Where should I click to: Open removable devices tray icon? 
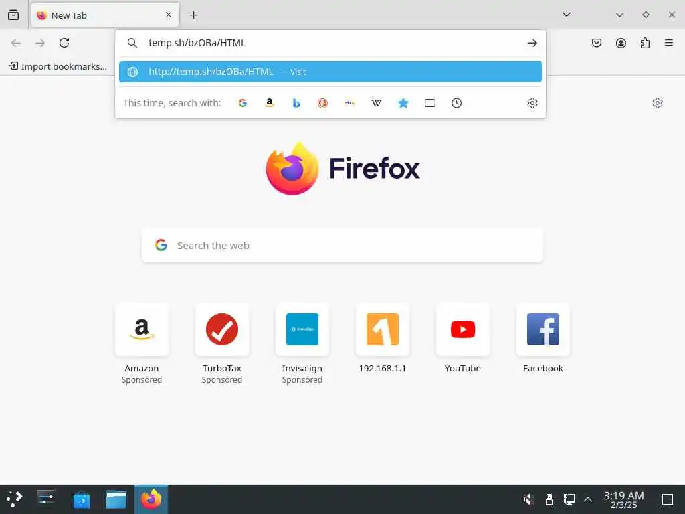point(549,499)
